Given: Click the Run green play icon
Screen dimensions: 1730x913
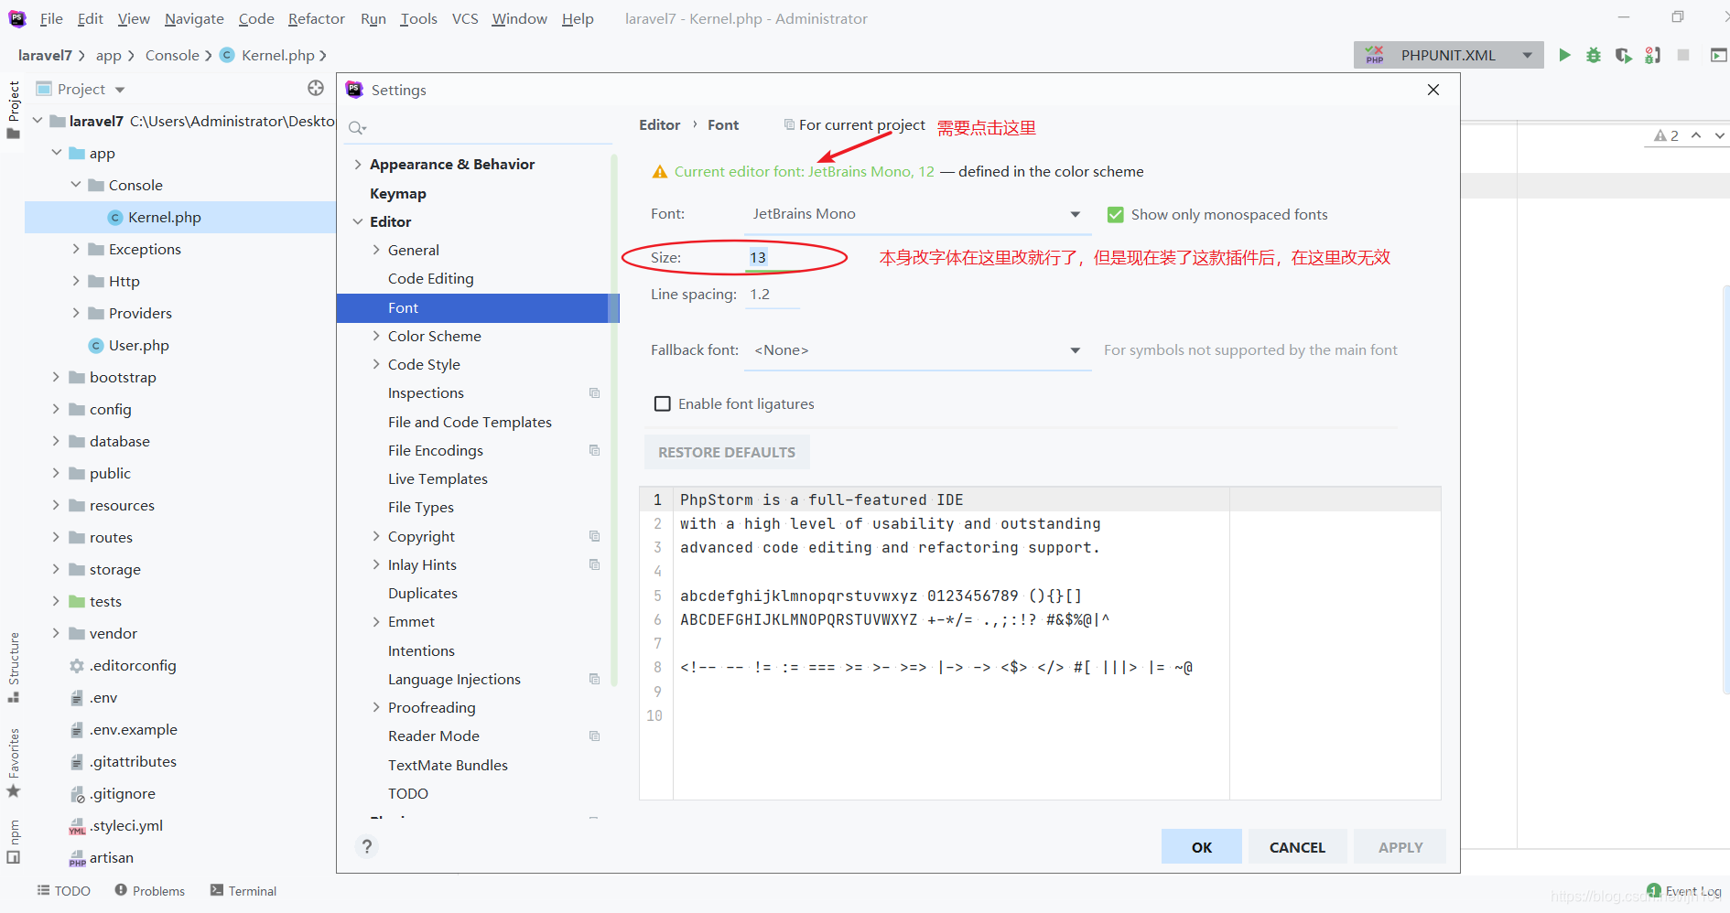Looking at the screenshot, I should tap(1564, 55).
